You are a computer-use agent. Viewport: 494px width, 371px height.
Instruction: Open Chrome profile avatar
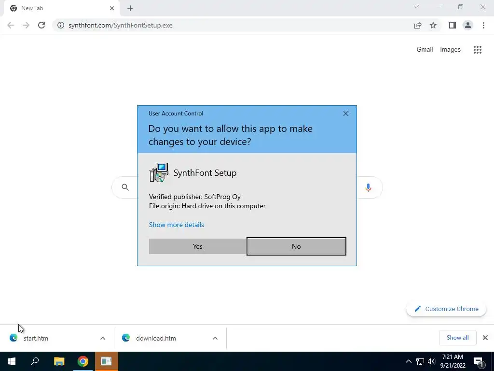(x=468, y=25)
